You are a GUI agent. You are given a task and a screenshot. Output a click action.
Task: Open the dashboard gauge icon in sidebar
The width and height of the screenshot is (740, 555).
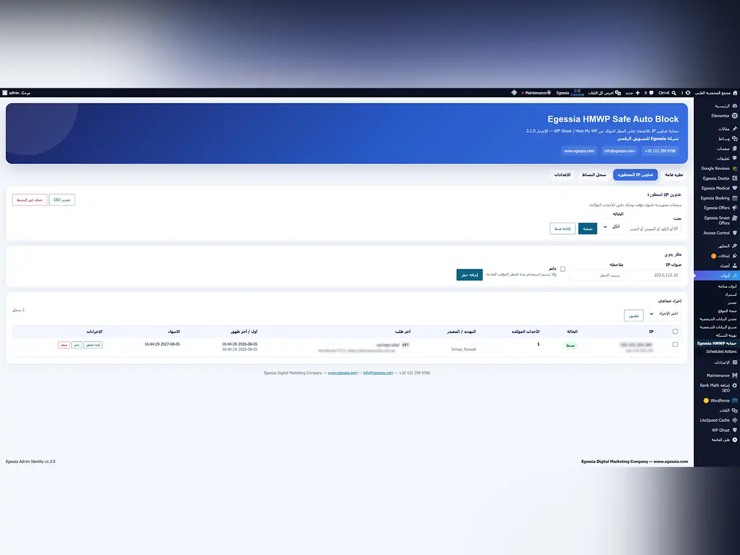[x=735, y=106]
